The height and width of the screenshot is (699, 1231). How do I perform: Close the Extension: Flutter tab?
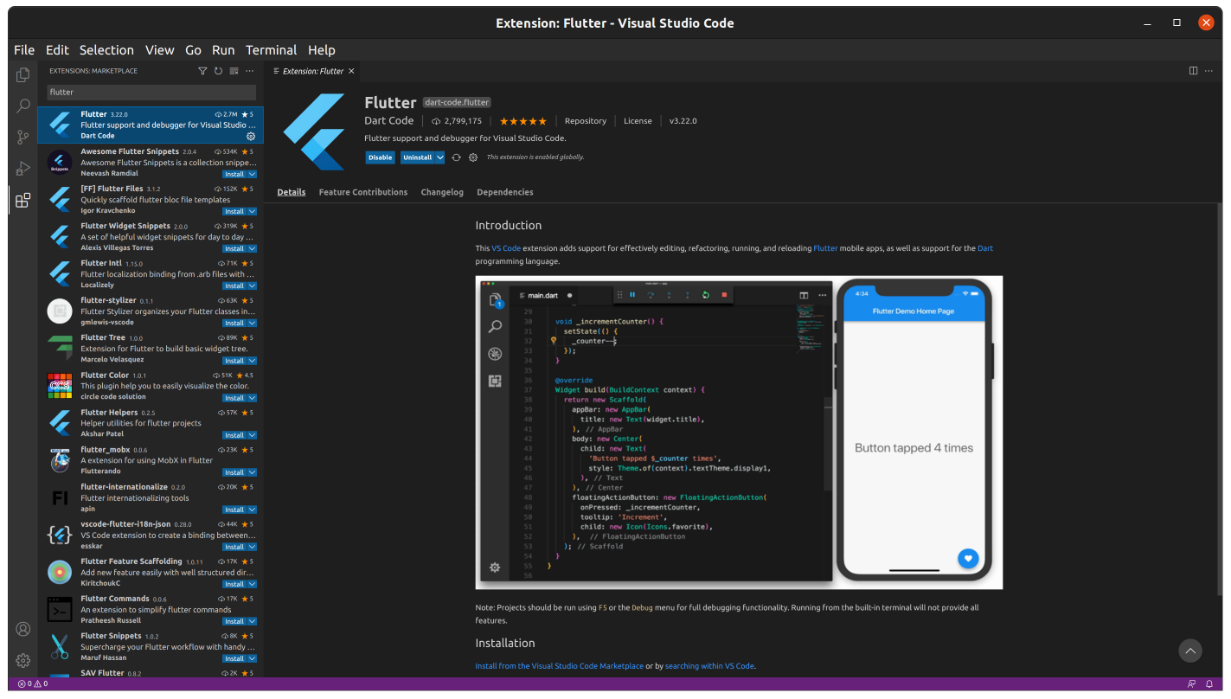point(351,71)
